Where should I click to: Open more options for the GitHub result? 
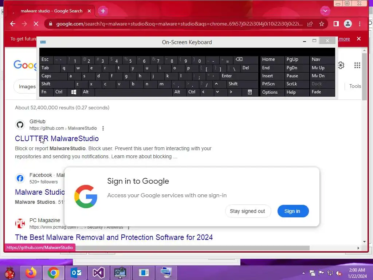tap(103, 128)
